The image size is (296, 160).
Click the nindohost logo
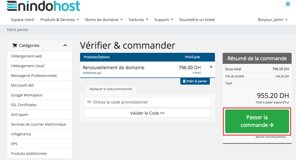(x=44, y=6)
